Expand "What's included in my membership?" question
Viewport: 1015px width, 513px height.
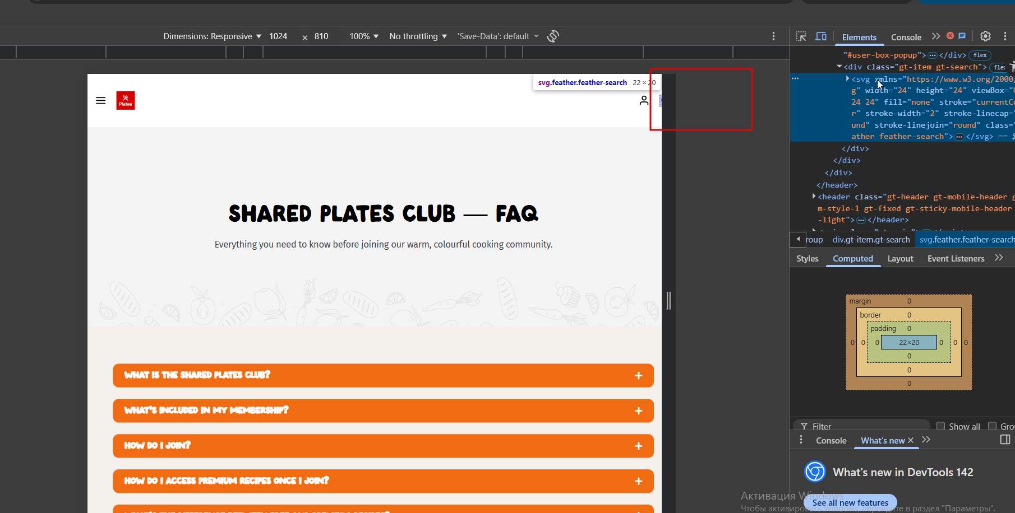tap(384, 411)
